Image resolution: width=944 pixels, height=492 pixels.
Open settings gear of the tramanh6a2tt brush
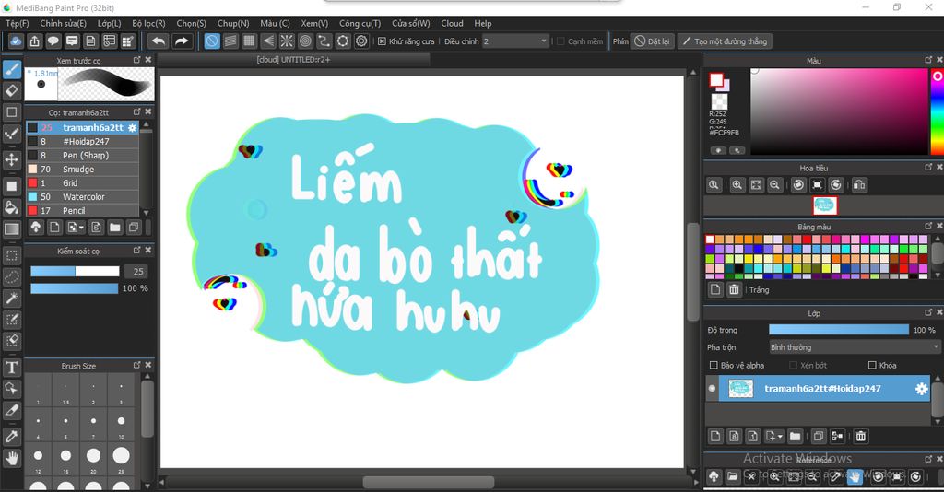tap(133, 127)
